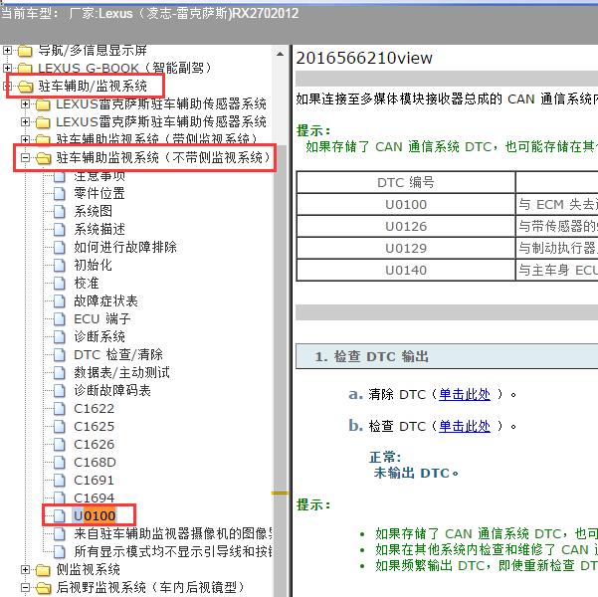Screen dimensions: 598x597
Task: Expand the 侧监视系统 folder
Action: pos(25,569)
